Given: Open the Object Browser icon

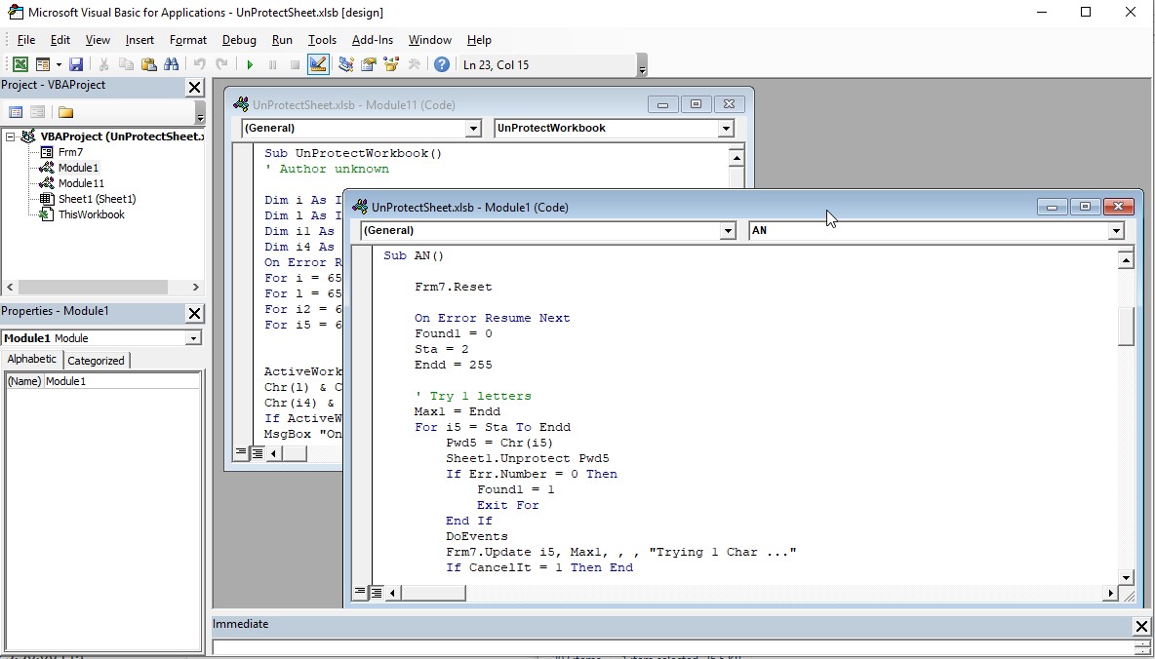Looking at the screenshot, I should (x=391, y=64).
